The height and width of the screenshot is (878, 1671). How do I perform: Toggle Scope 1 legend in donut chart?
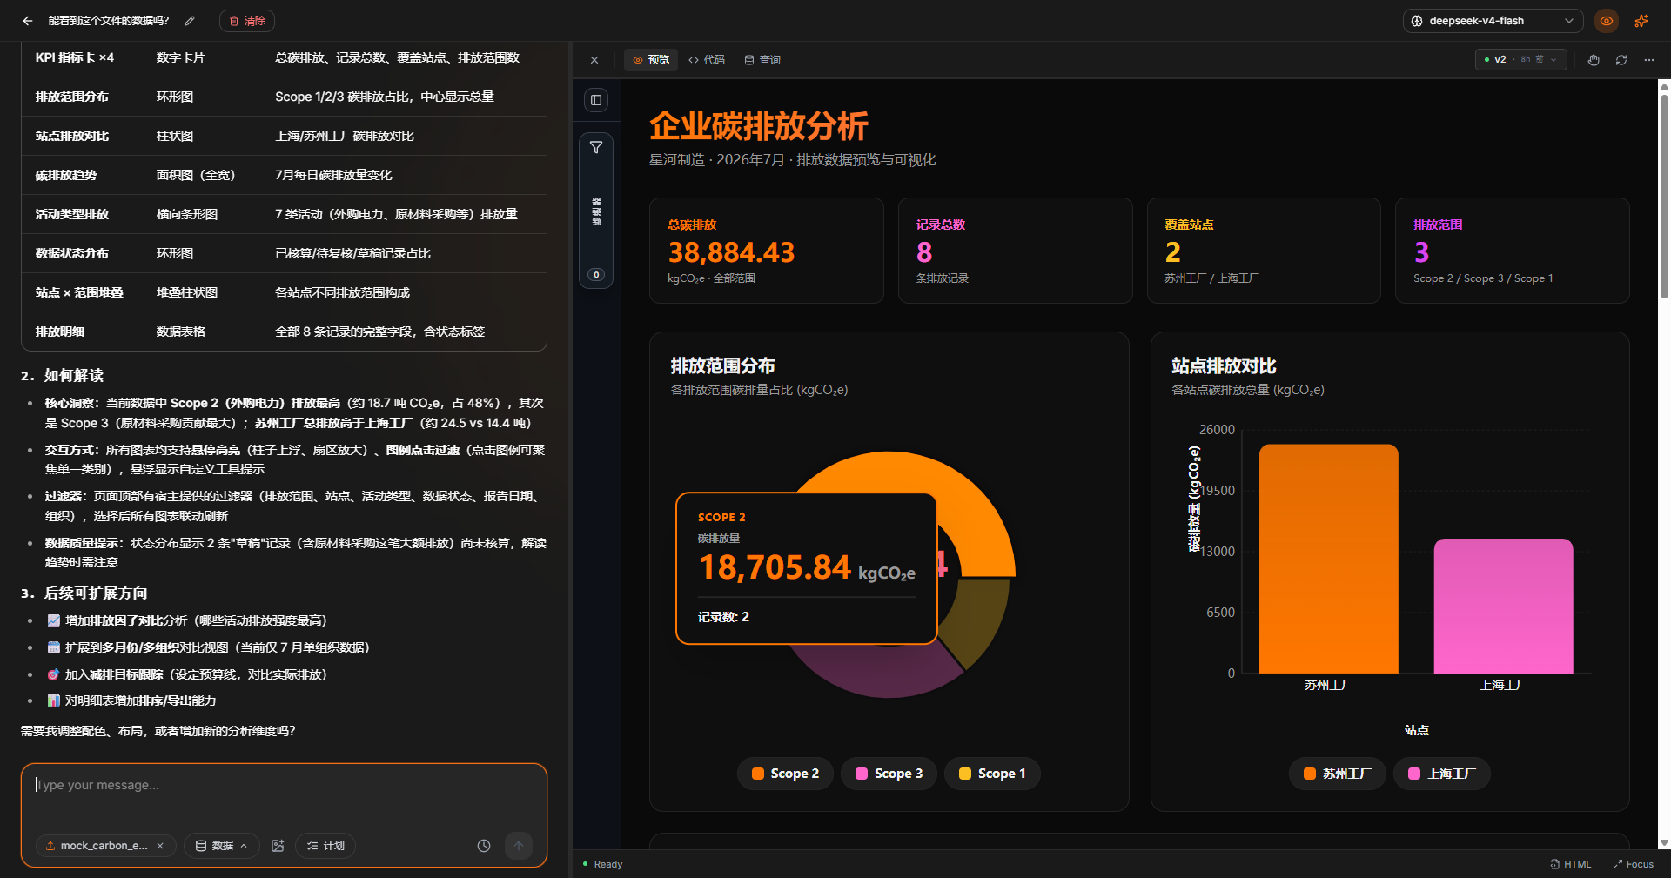point(992,774)
